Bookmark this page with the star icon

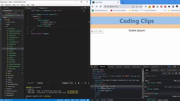[x=141, y=6]
